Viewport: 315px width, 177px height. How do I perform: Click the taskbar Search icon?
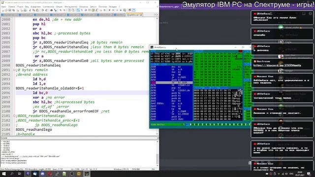(x=12, y=174)
